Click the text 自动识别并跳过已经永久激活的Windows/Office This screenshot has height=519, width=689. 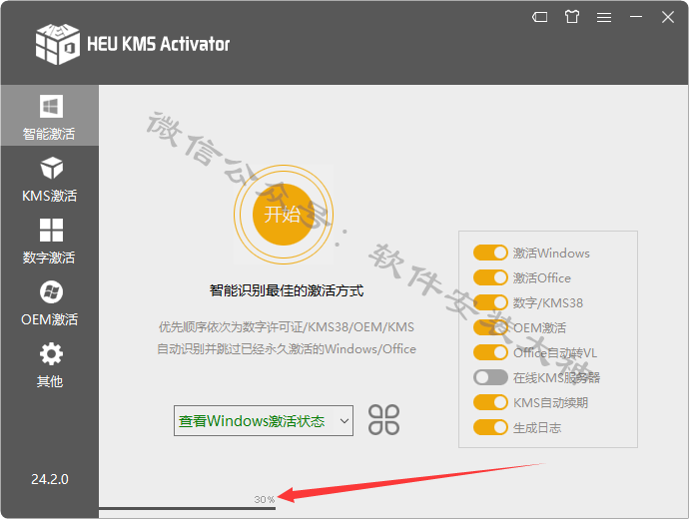click(287, 349)
